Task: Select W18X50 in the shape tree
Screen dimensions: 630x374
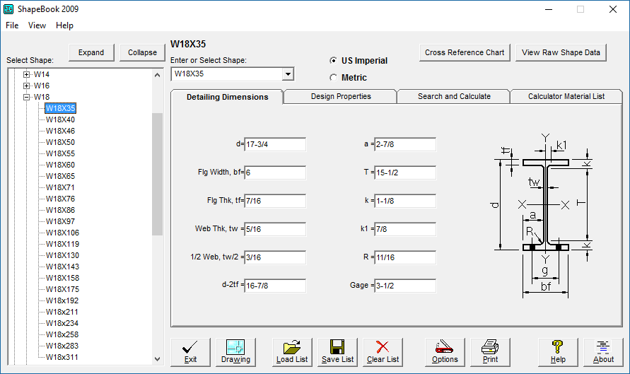Action: point(60,142)
